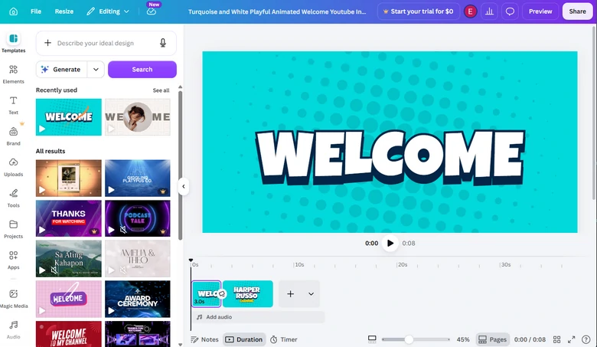Play the video with the play button

pyautogui.click(x=390, y=243)
